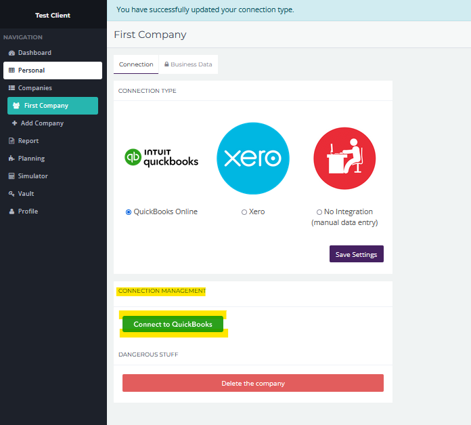Open the Simulator page
The width and height of the screenshot is (471, 425).
(53, 176)
